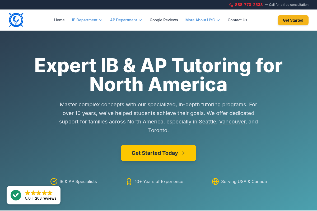Go to the Home menu item
317x211 pixels.
pos(59,20)
